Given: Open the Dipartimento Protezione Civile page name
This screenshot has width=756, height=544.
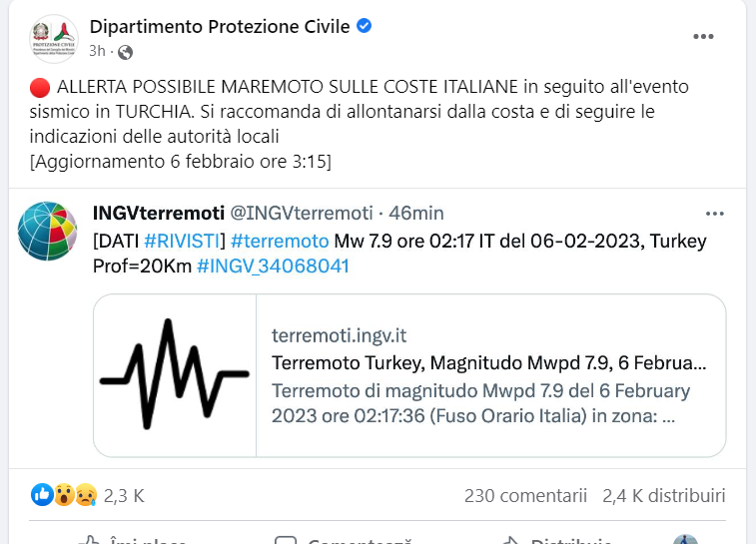Looking at the screenshot, I should pos(220,27).
